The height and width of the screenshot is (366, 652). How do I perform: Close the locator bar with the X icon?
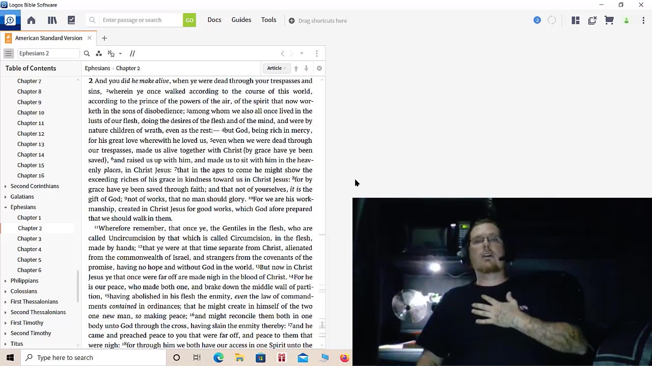319,68
